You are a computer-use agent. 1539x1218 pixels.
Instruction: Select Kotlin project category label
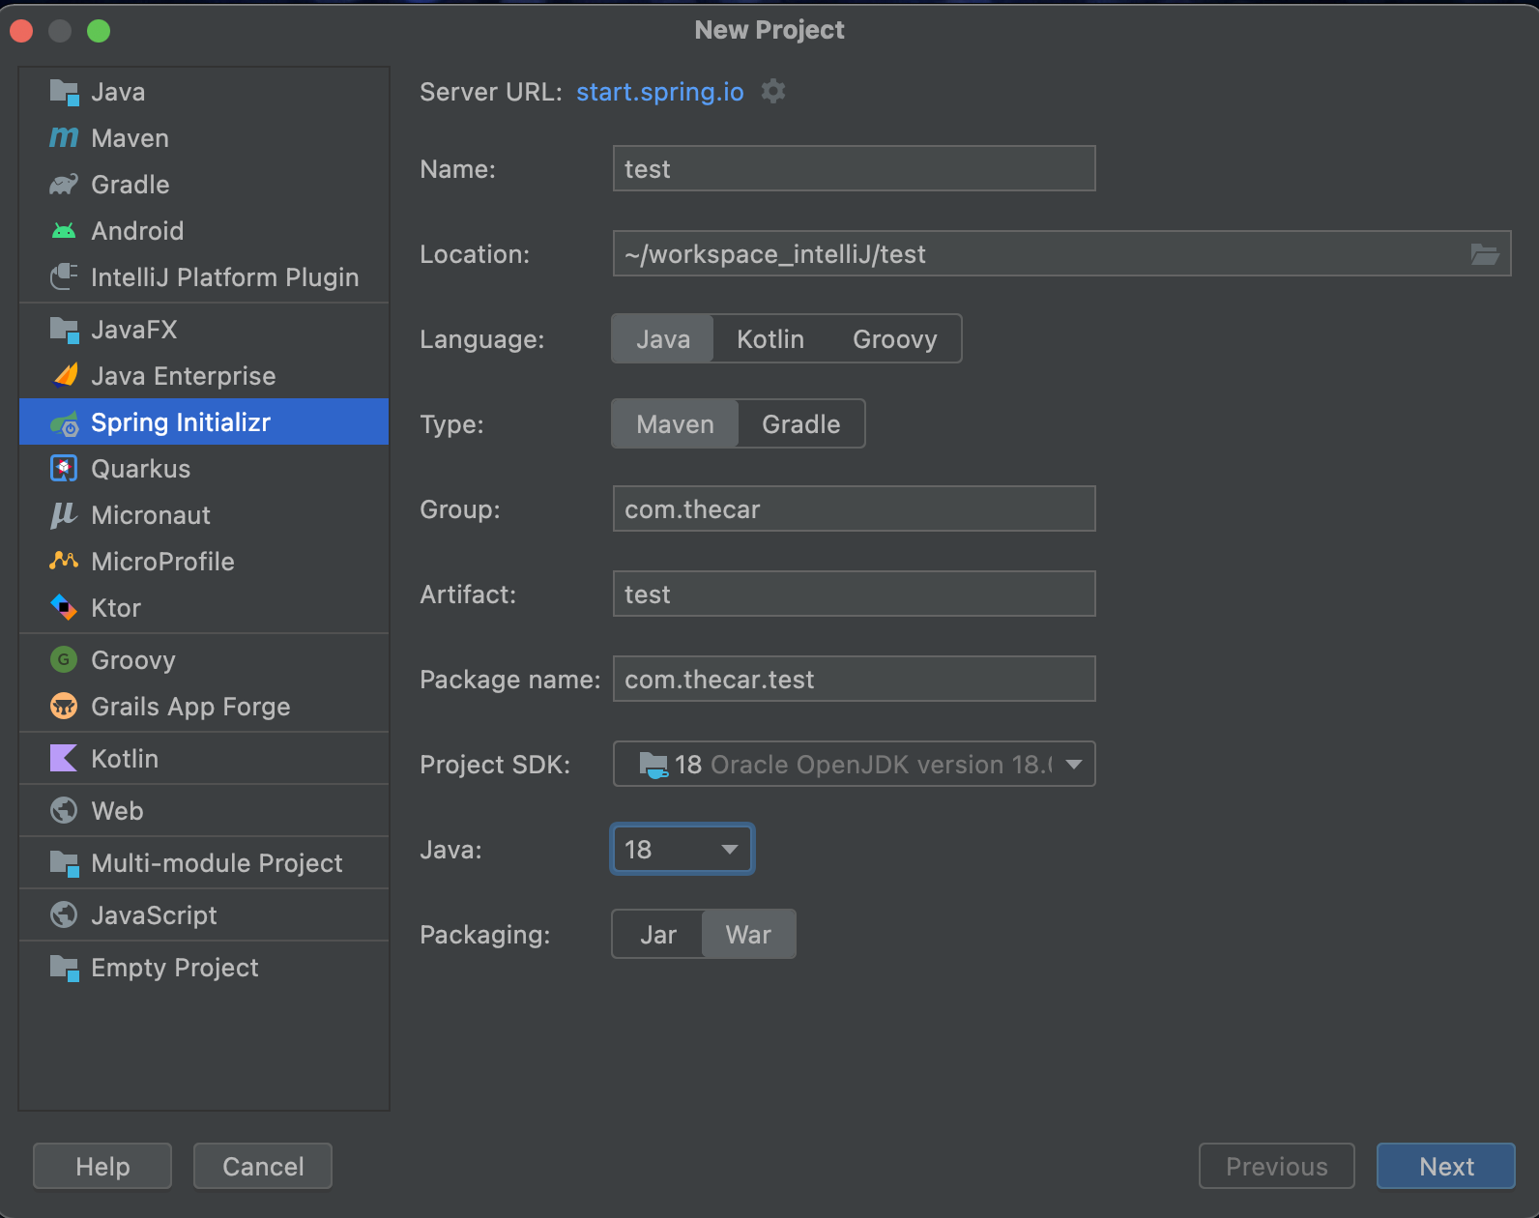[125, 759]
